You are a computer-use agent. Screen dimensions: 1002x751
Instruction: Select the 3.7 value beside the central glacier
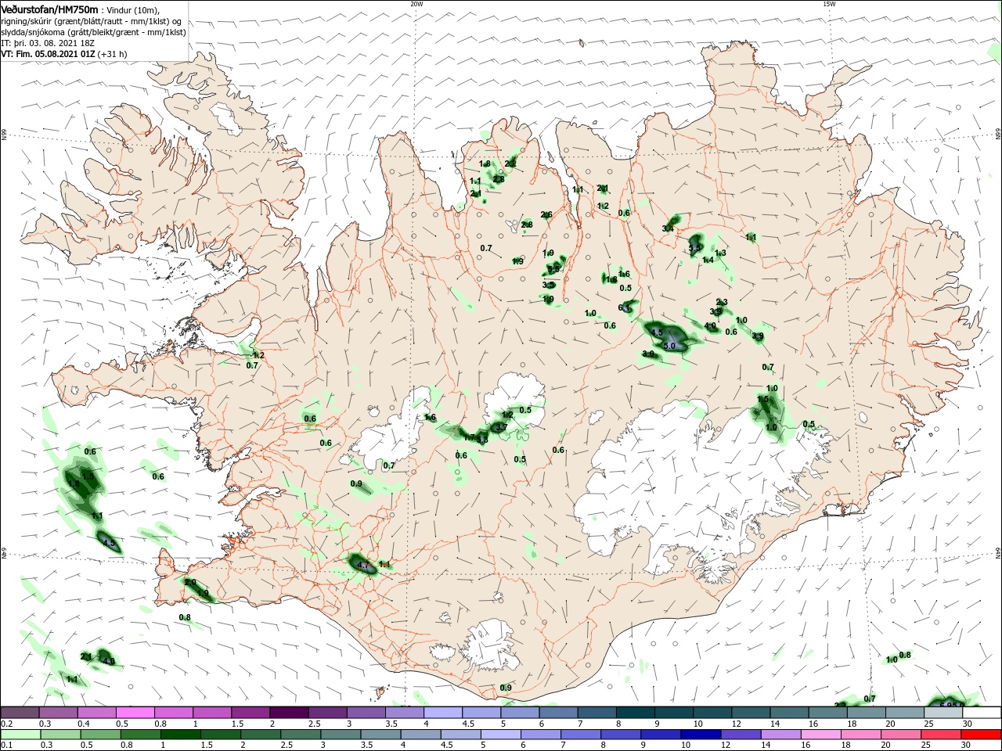(x=502, y=426)
